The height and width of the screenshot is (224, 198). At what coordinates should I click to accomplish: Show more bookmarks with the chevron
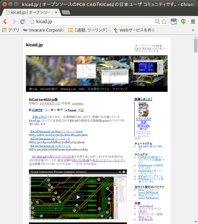pyautogui.click(x=193, y=30)
